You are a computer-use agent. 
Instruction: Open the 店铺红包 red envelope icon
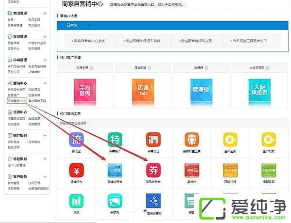(x=77, y=171)
